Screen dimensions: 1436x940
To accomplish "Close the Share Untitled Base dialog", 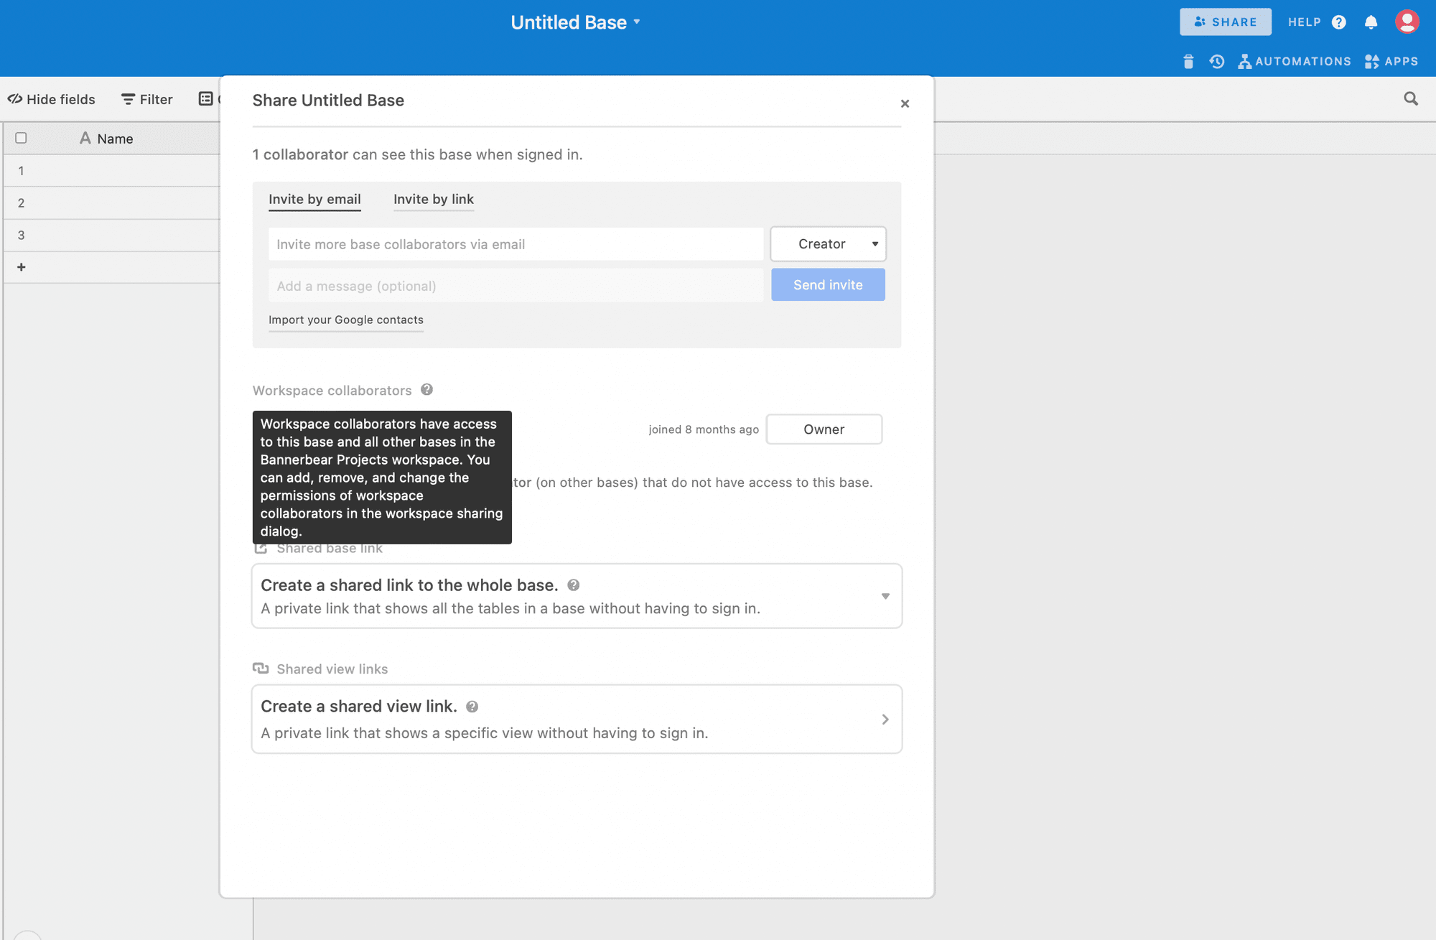I will point(905,103).
